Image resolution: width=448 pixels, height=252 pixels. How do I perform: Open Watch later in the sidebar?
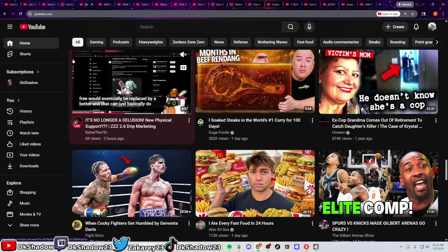[x=32, y=133]
